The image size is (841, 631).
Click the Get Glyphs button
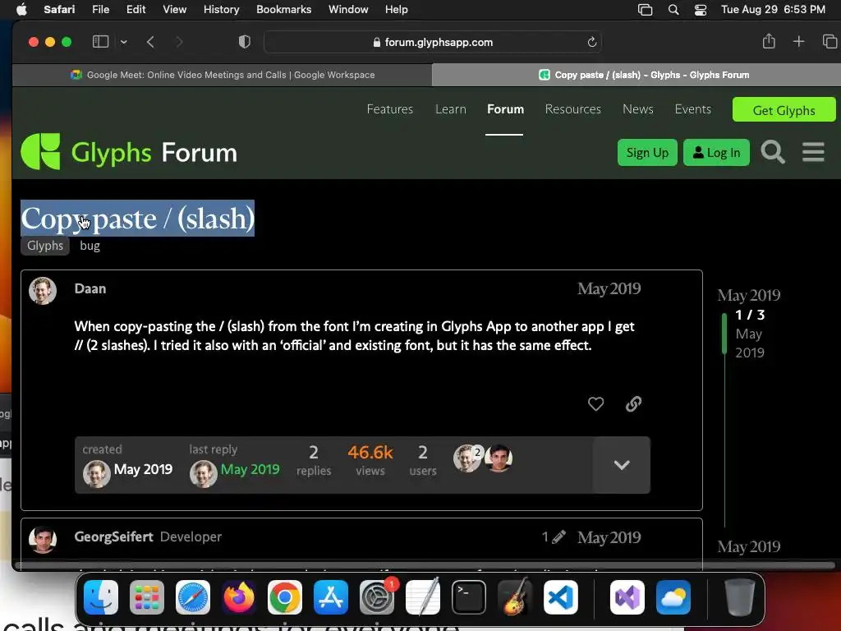tap(784, 109)
